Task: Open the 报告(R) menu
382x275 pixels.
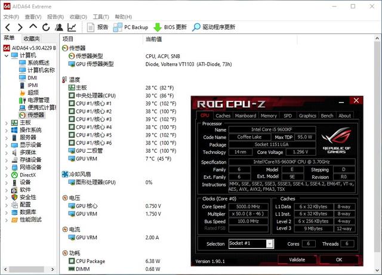Action: point(56,17)
